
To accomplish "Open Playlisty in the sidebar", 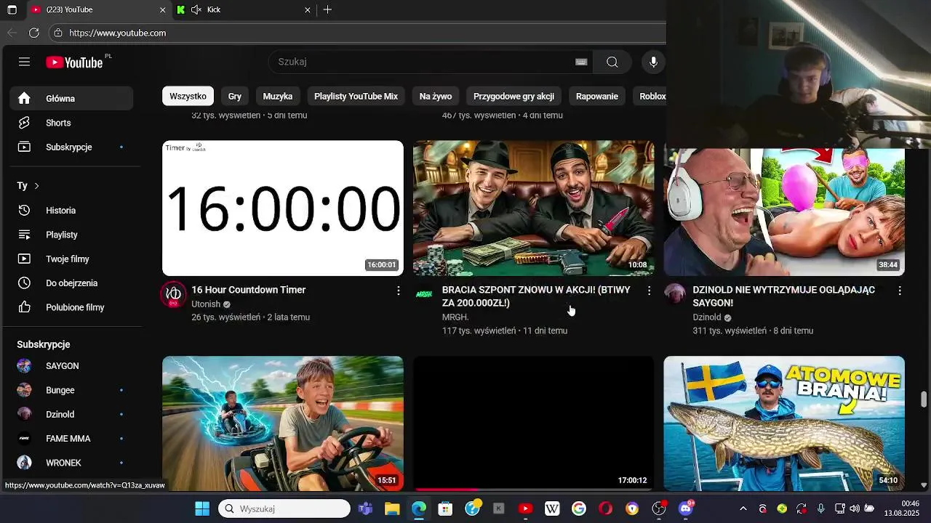I will [x=71, y=235].
